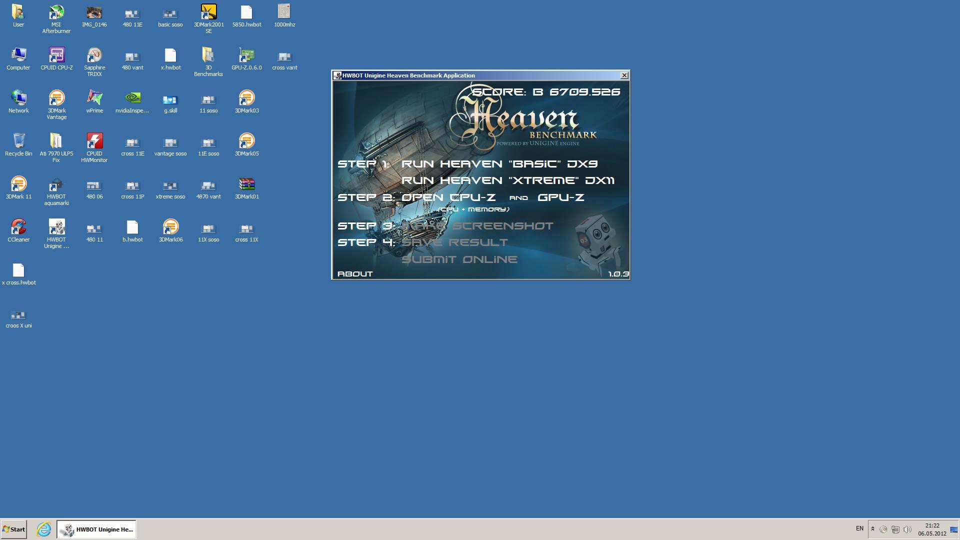Open Recycle Bin
The width and height of the screenshot is (960, 540).
(18, 145)
